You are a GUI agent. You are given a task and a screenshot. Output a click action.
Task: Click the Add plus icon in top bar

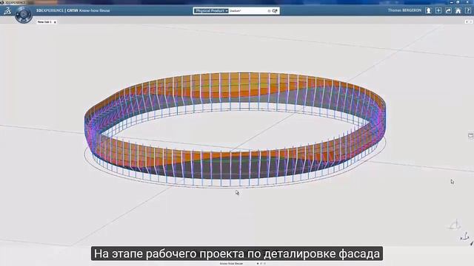point(438,10)
